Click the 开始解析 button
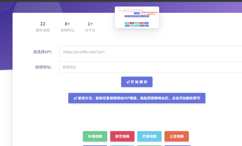Screen dimensions: 242x146 [x=137, y=82]
